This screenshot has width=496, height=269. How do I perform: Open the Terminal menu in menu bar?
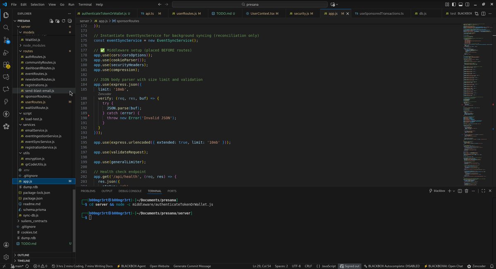[85, 4]
